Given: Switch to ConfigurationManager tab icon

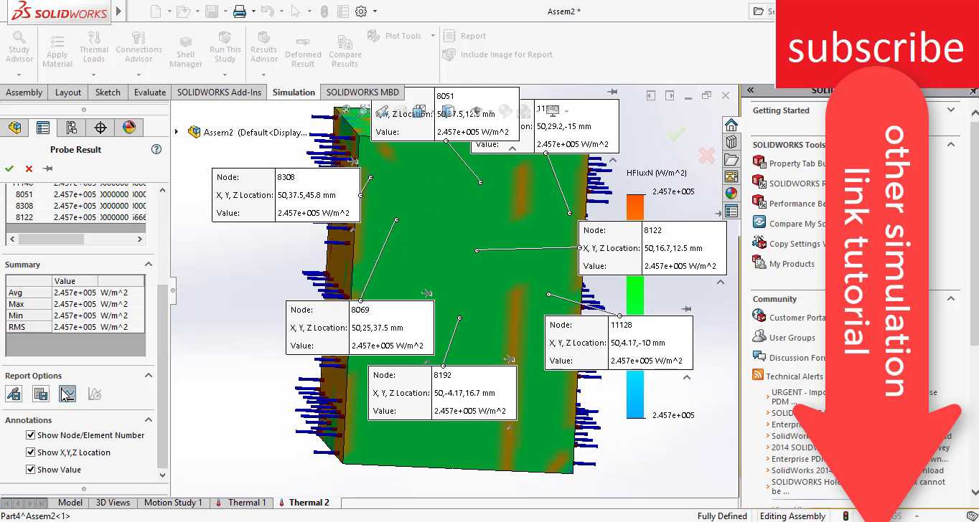Looking at the screenshot, I should [x=71, y=128].
